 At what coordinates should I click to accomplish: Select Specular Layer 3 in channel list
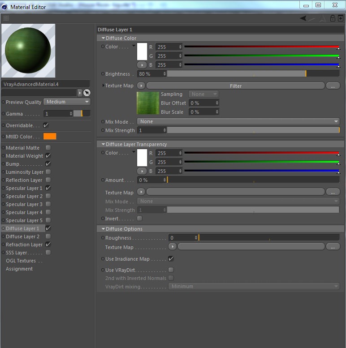pos(24,204)
